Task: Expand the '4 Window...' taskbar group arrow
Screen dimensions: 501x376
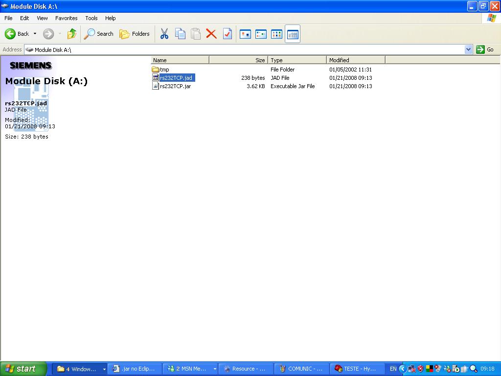Action: [104, 369]
